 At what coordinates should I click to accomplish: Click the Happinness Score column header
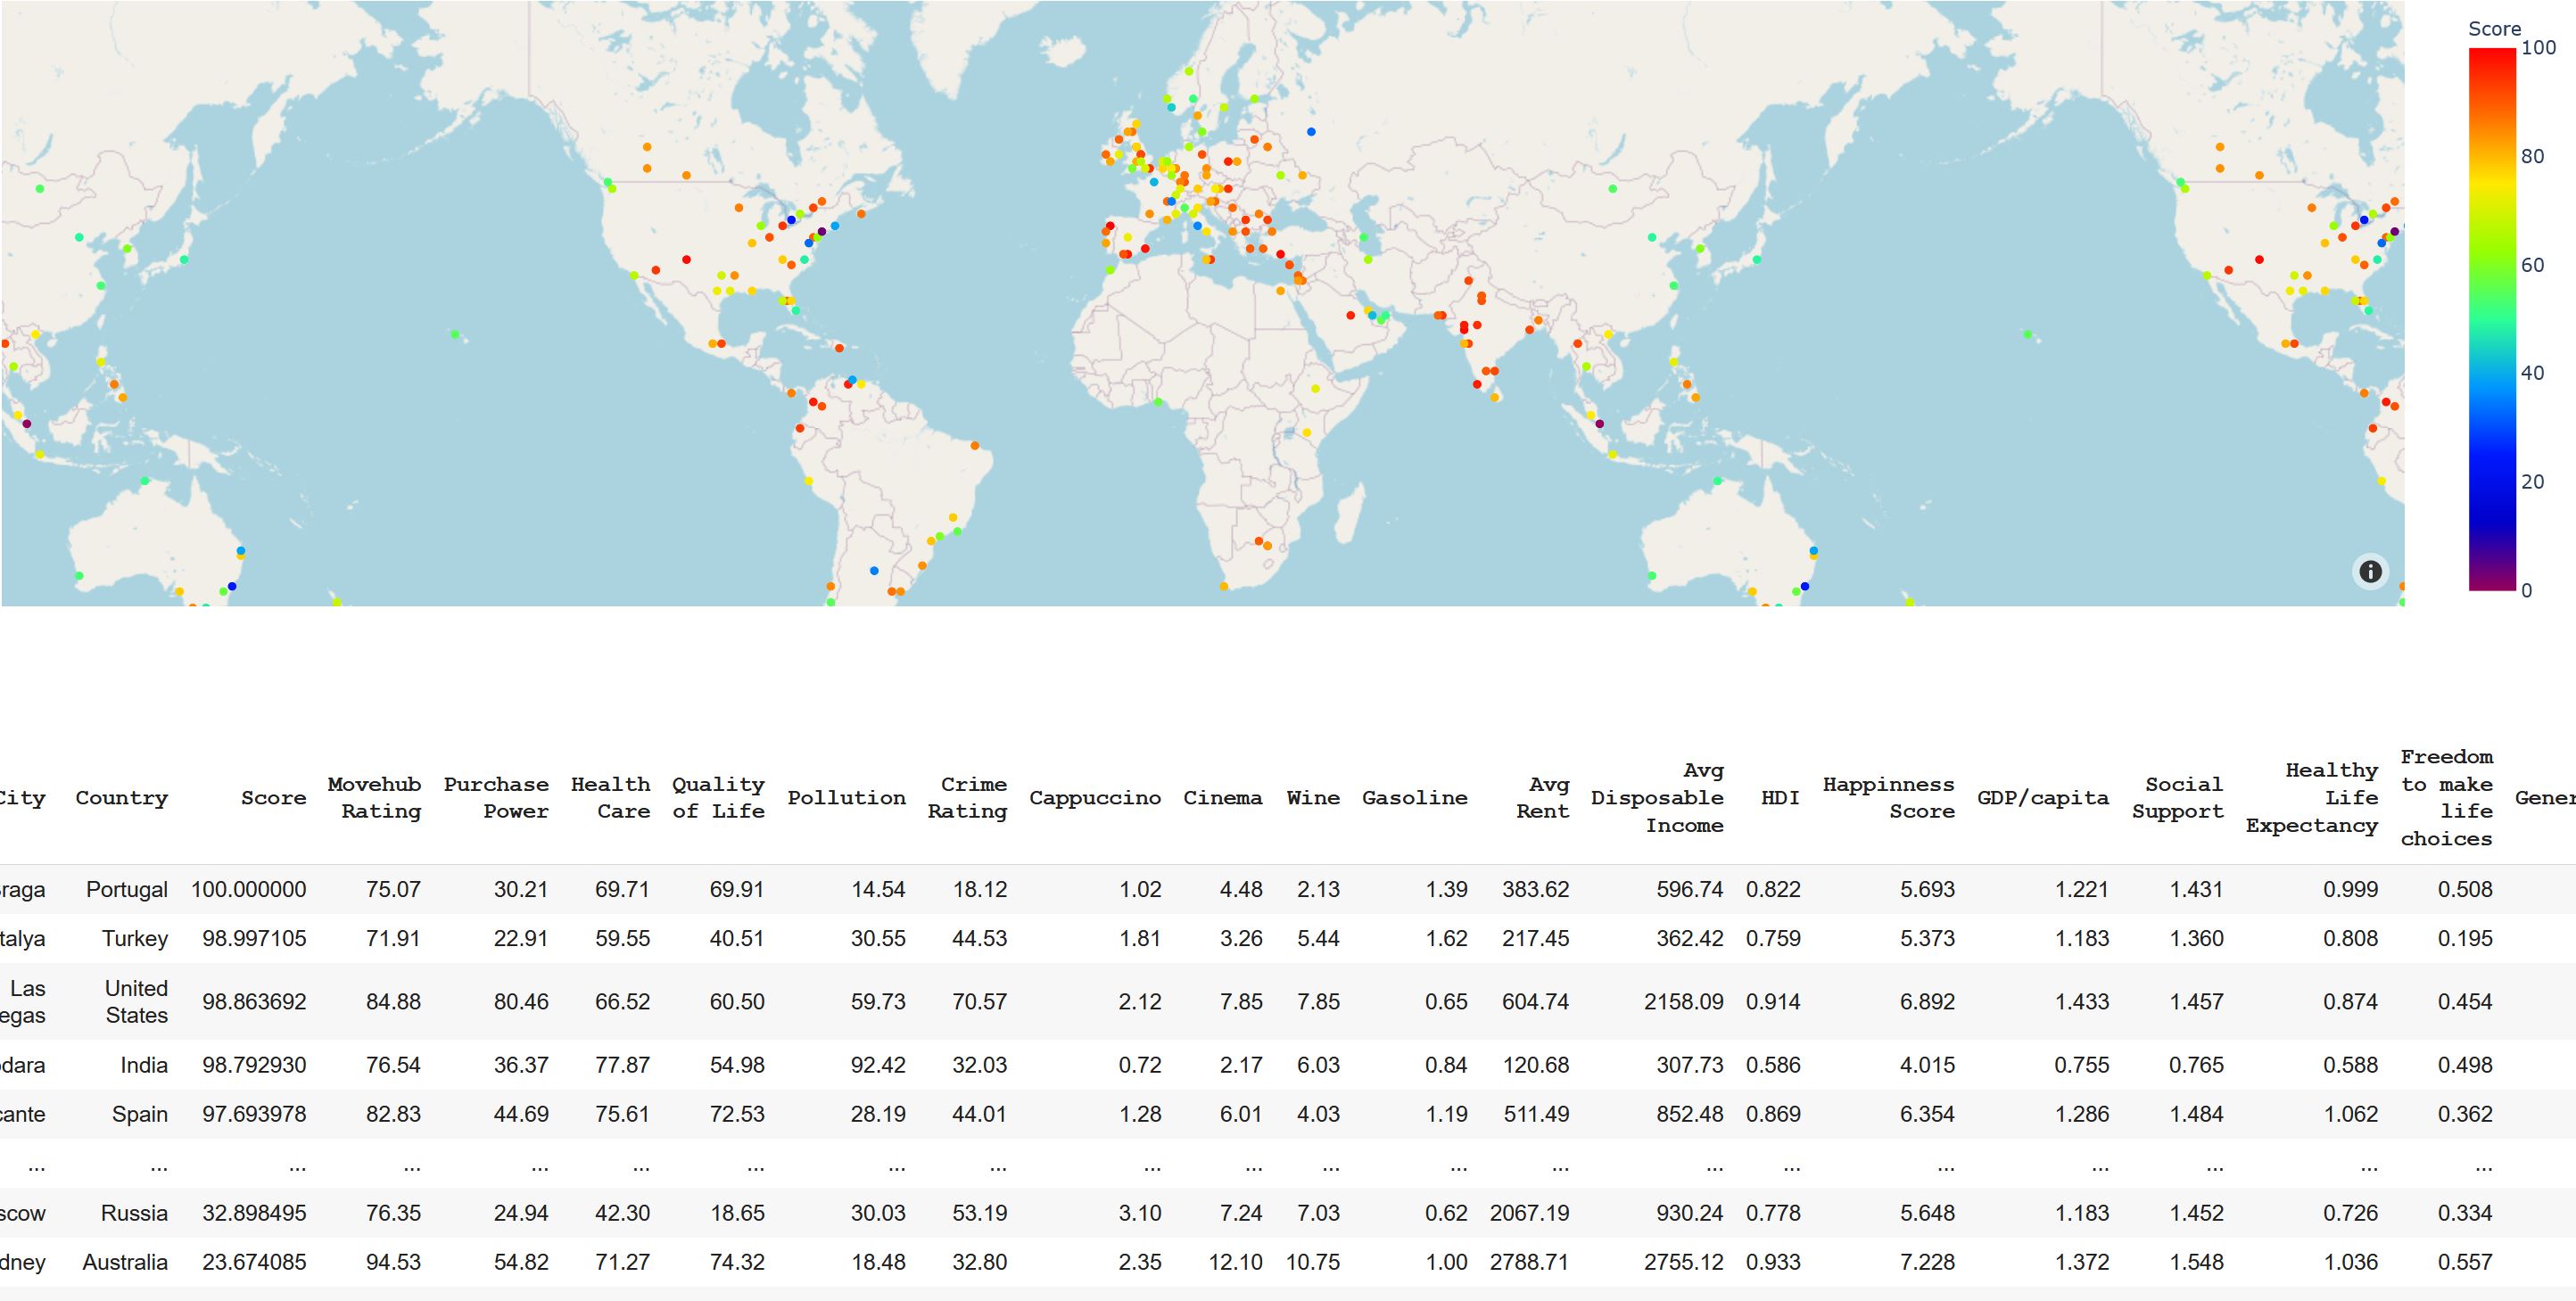click(1888, 798)
